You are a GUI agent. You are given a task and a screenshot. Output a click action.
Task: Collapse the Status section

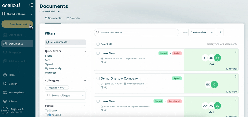click(x=85, y=106)
